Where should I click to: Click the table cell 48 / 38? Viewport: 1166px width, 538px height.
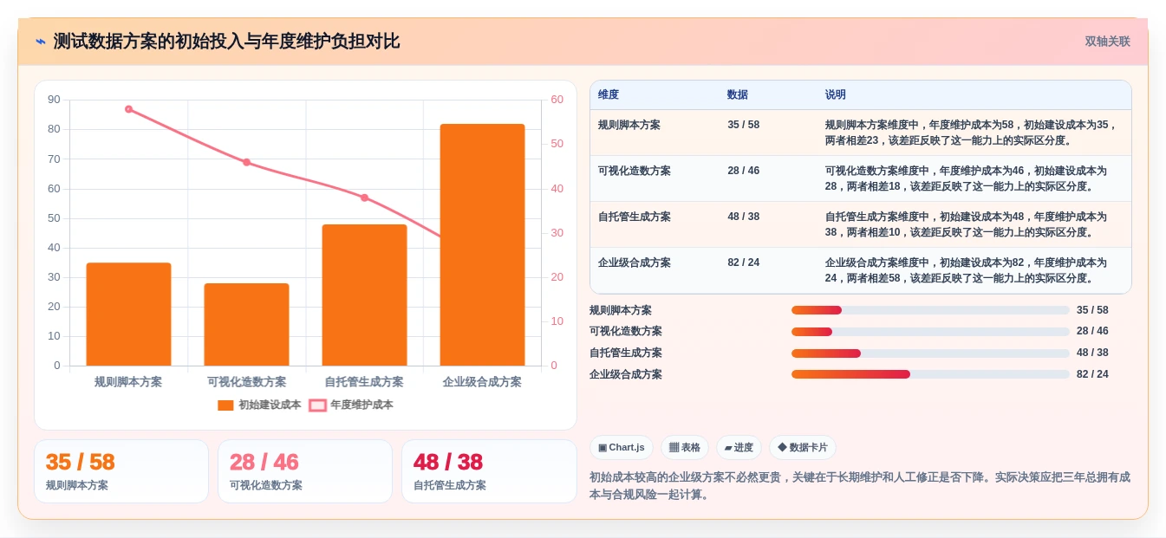pos(744,217)
